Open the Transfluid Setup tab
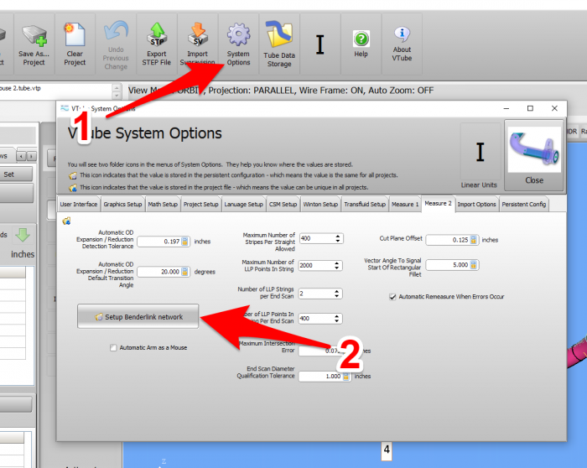Screen dimensions: 587x468 click(365, 205)
